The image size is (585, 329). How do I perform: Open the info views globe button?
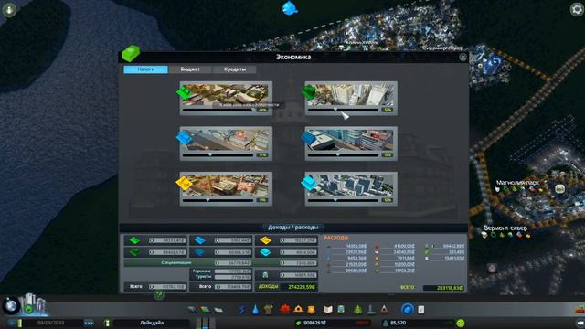pos(11,306)
